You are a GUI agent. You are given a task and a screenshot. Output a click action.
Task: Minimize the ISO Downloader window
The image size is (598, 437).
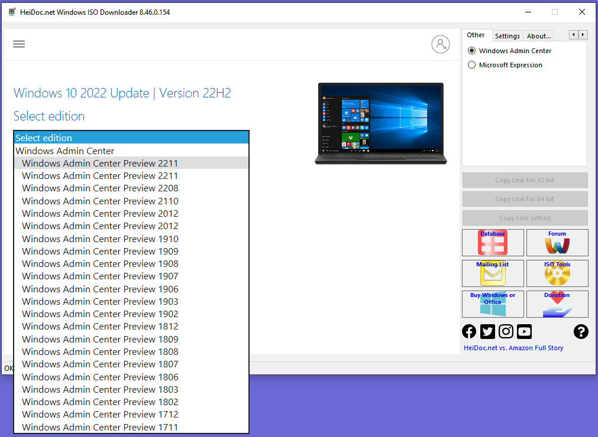pyautogui.click(x=528, y=12)
